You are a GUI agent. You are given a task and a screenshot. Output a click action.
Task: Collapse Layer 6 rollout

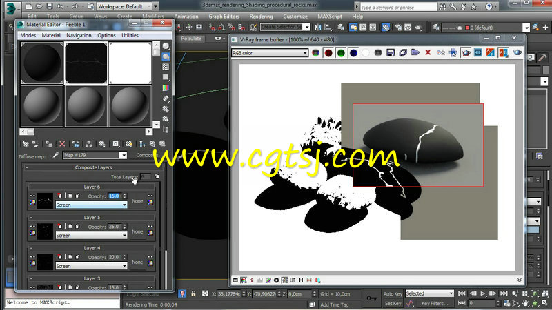pos(31,187)
